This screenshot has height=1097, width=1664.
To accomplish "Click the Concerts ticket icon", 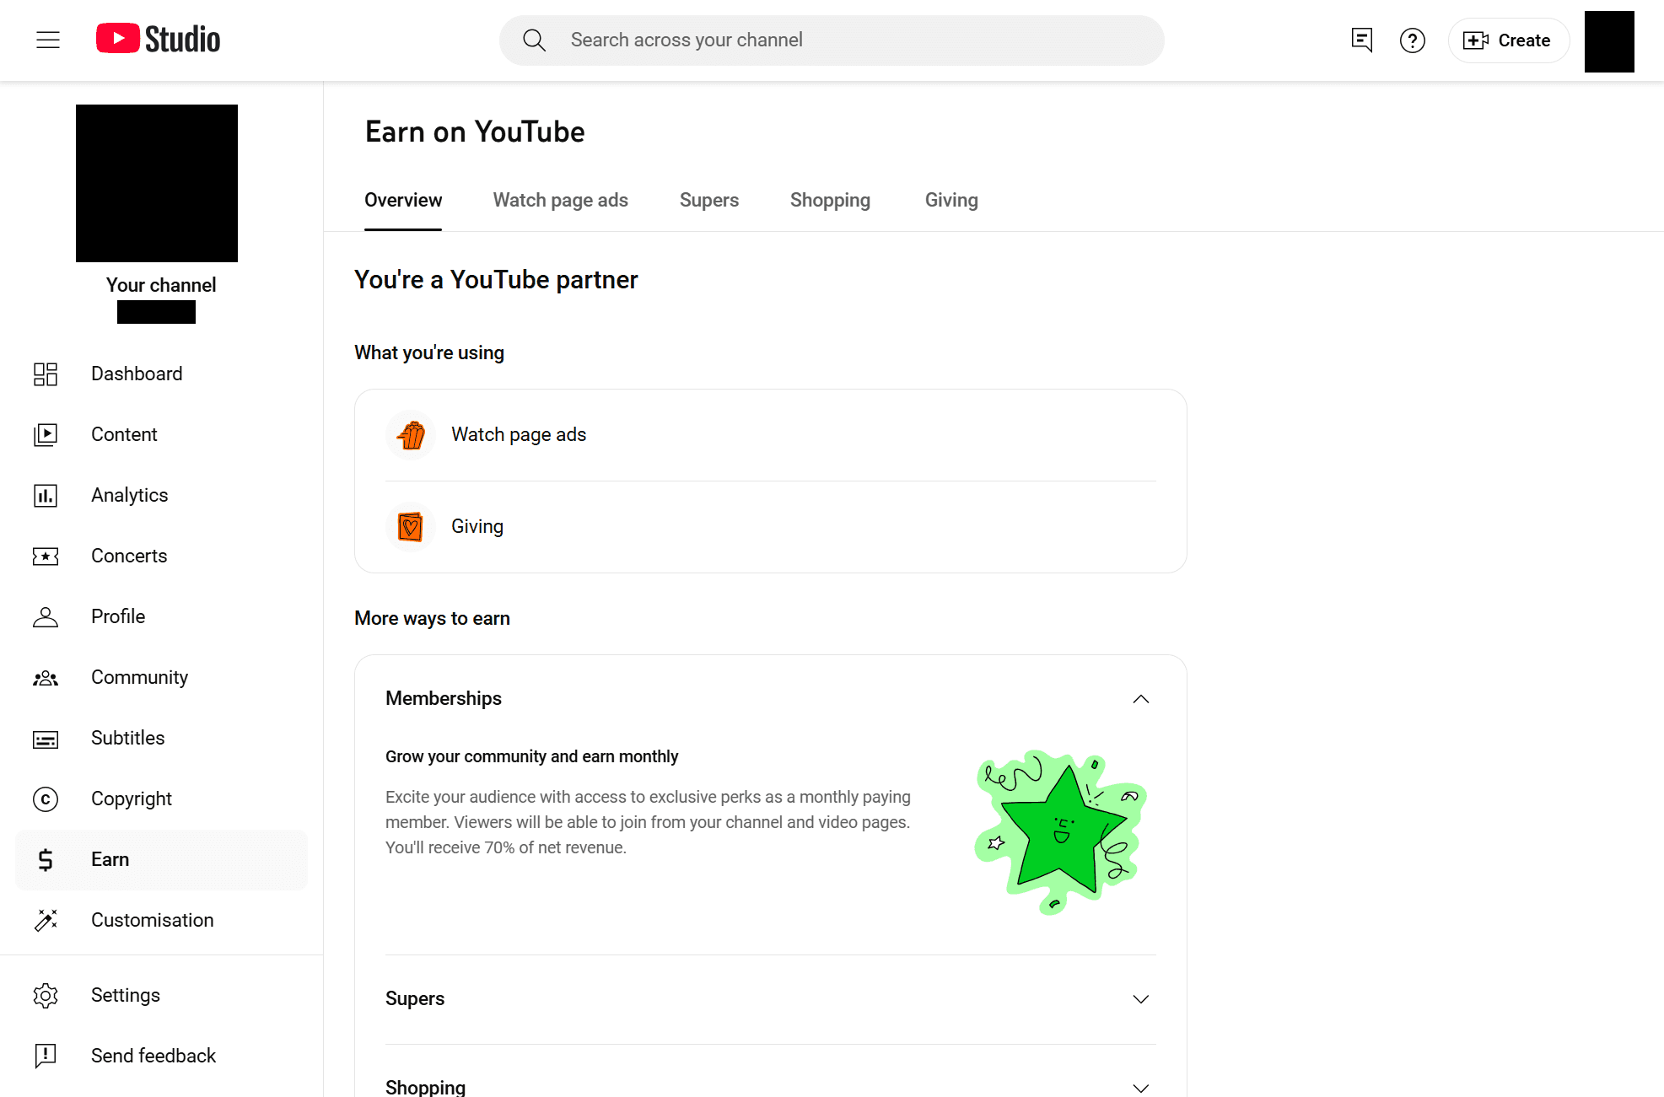I will pos(46,556).
